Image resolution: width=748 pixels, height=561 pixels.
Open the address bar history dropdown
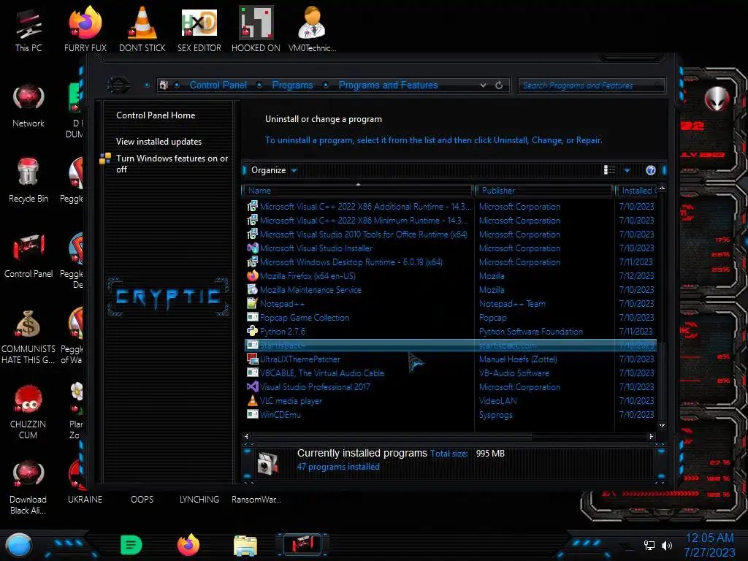pyautogui.click(x=484, y=85)
